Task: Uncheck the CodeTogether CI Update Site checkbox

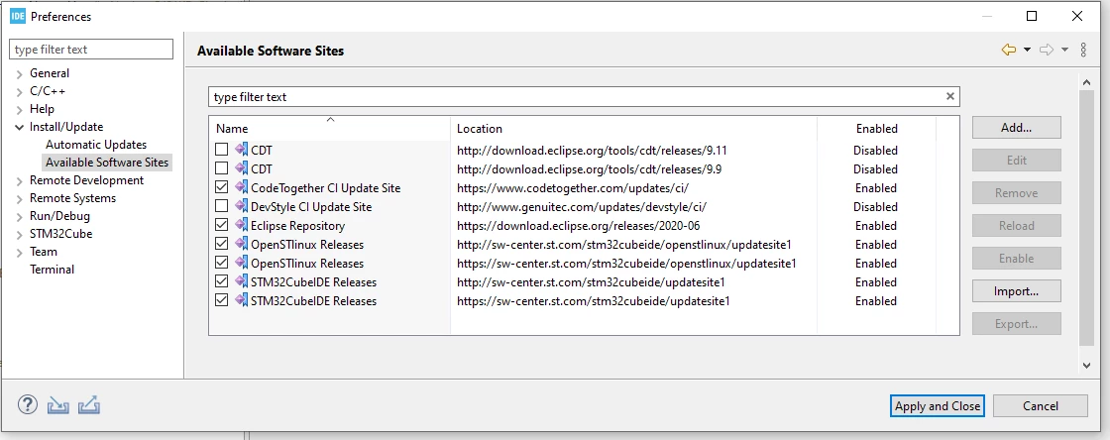Action: pyautogui.click(x=222, y=187)
